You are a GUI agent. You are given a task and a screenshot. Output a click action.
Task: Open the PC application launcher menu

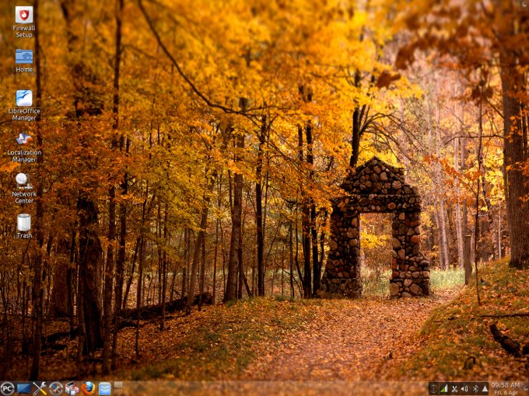pos(8,388)
